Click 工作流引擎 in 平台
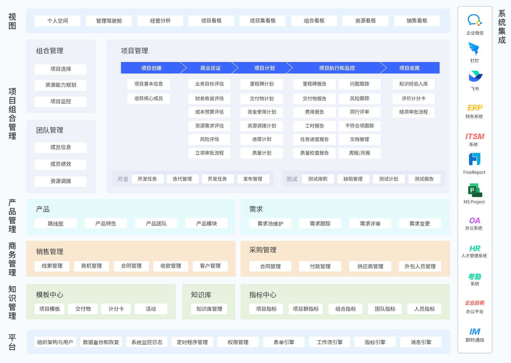Screen dimensions: 511x363 click(329, 342)
